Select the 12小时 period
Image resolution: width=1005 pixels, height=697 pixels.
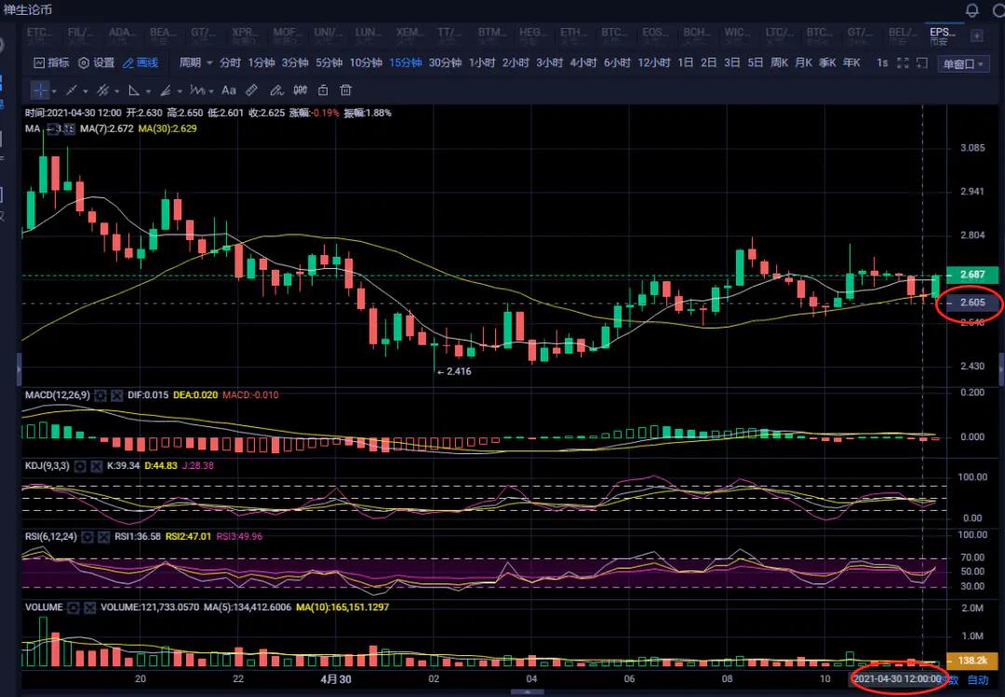pos(653,63)
